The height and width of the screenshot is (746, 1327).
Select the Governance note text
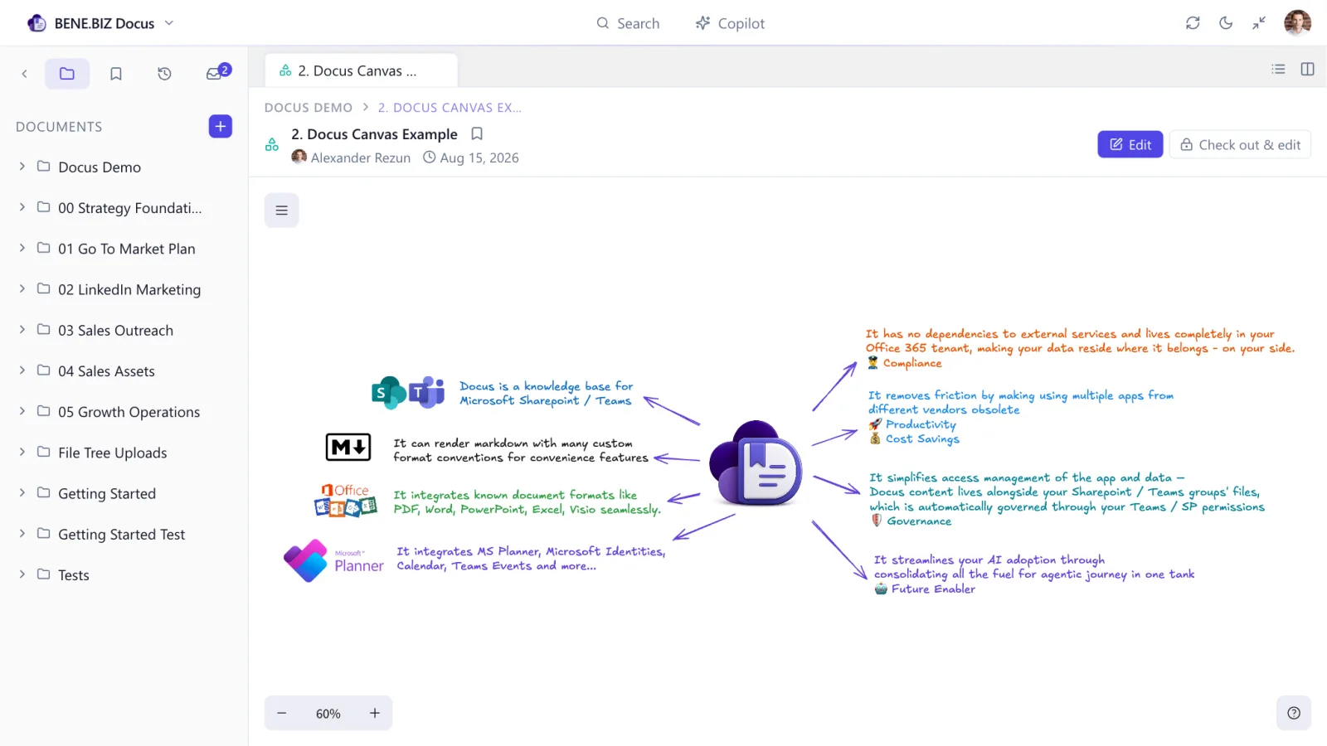click(x=1067, y=499)
